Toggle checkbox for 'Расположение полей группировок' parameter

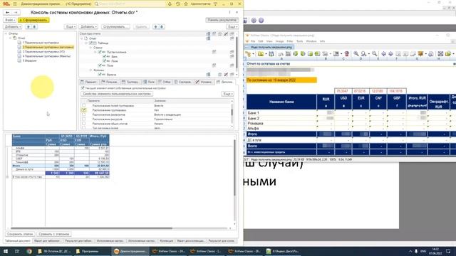(x=84, y=106)
